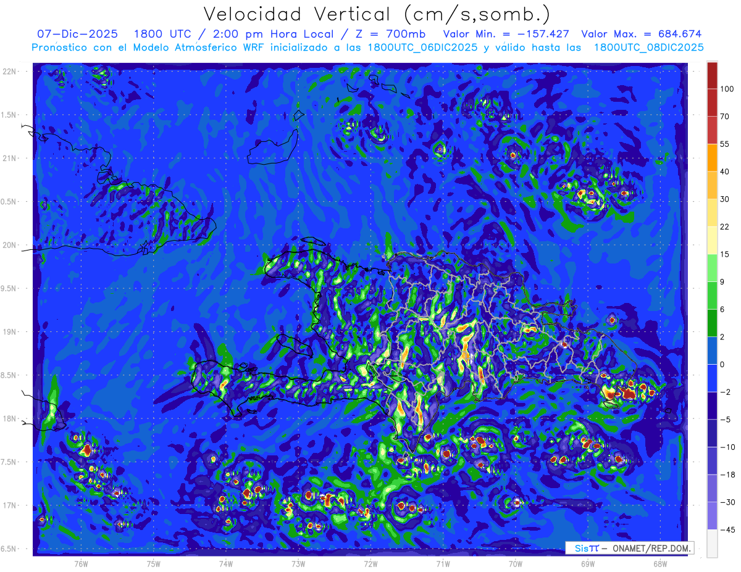Click the latitude label '9.5N'
The image size is (741, 572).
9,288
